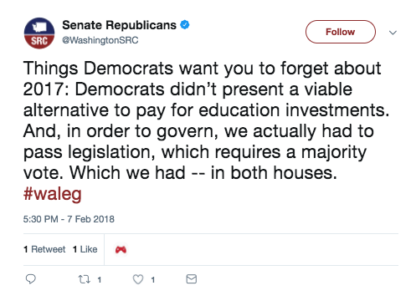Click the Senate Republicans profile avatar
Screen dimensions: 416x301
[x=39, y=33]
